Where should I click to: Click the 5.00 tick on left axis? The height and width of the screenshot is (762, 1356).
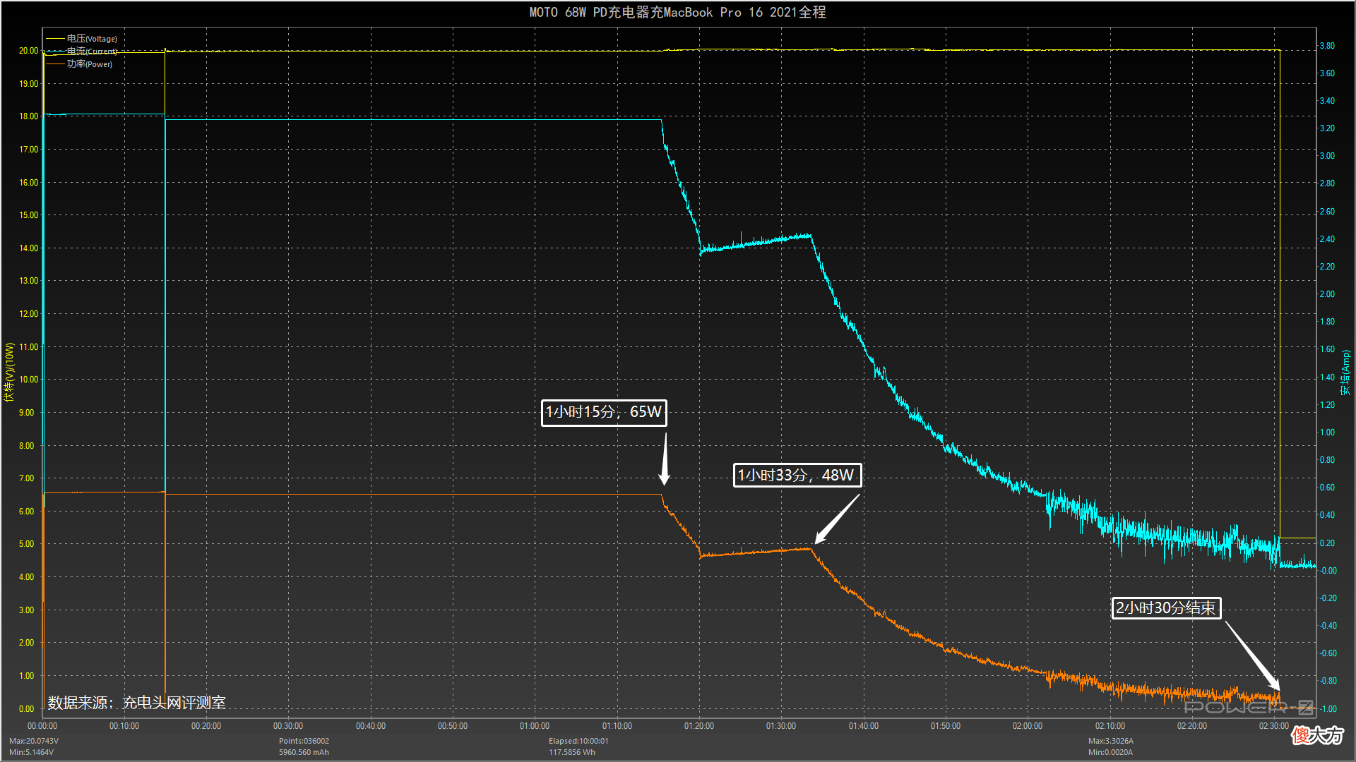click(x=26, y=544)
